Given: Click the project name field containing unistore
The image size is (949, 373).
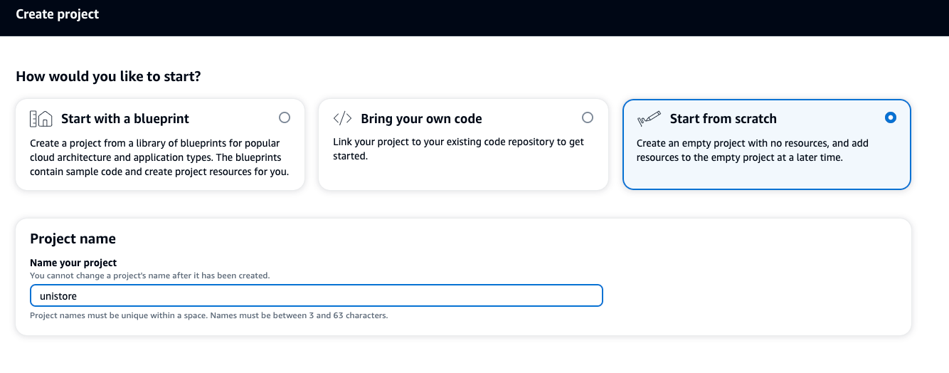Looking at the screenshot, I should (x=317, y=295).
